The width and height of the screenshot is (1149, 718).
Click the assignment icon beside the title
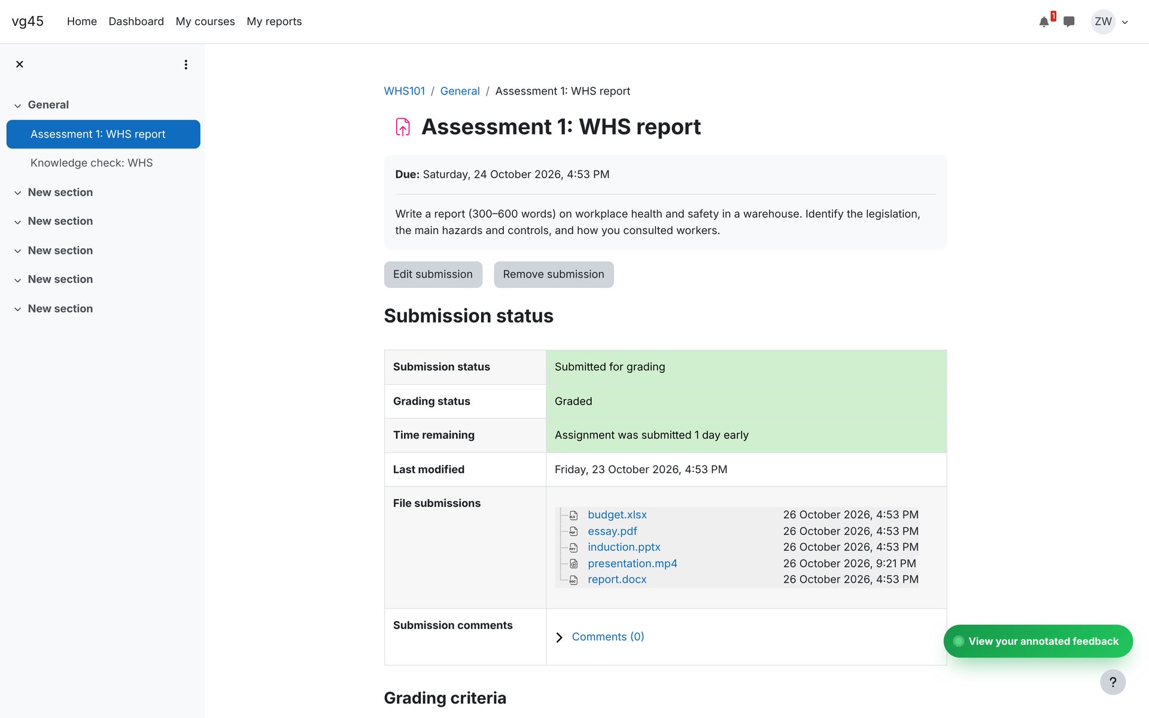point(403,127)
